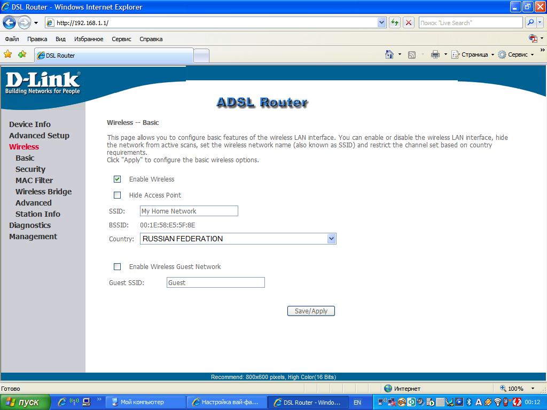Click the D-Link logo in the header
Image resolution: width=547 pixels, height=410 pixels.
point(43,83)
